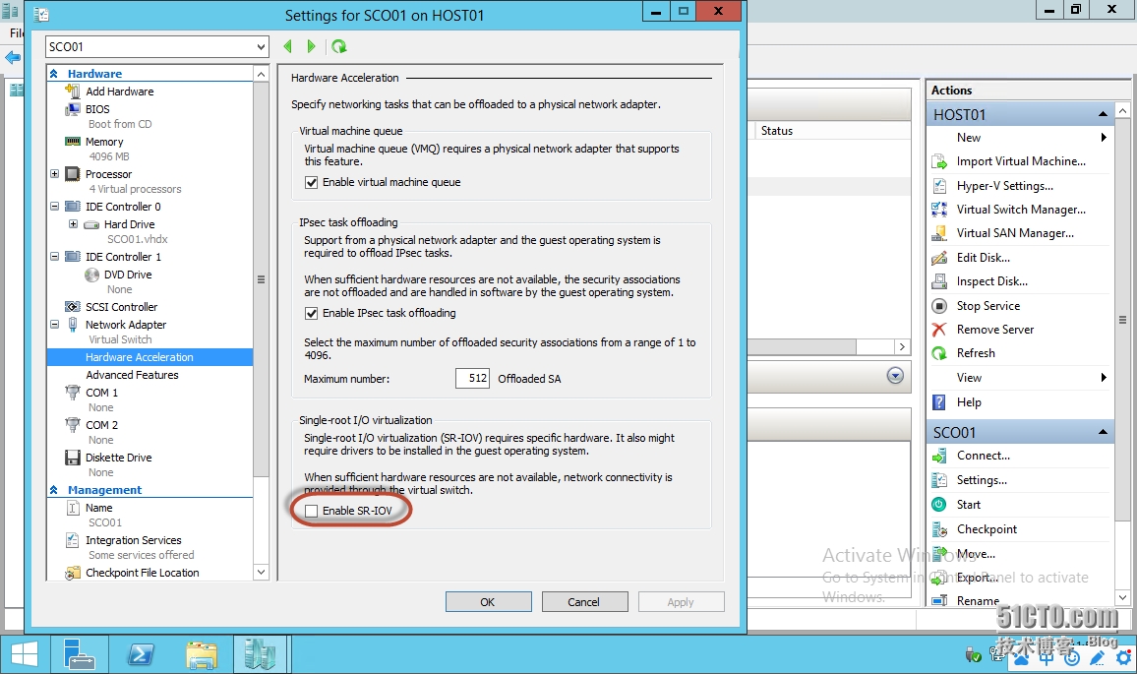Select the BIOS icon in hardware tree
The width and height of the screenshot is (1137, 674).
[x=73, y=109]
